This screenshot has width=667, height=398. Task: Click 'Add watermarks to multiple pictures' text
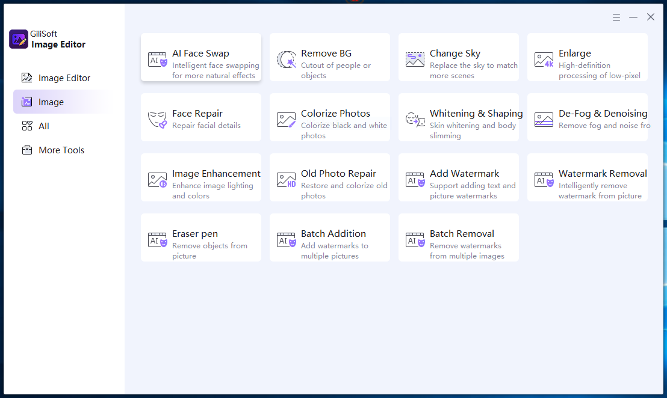(334, 251)
